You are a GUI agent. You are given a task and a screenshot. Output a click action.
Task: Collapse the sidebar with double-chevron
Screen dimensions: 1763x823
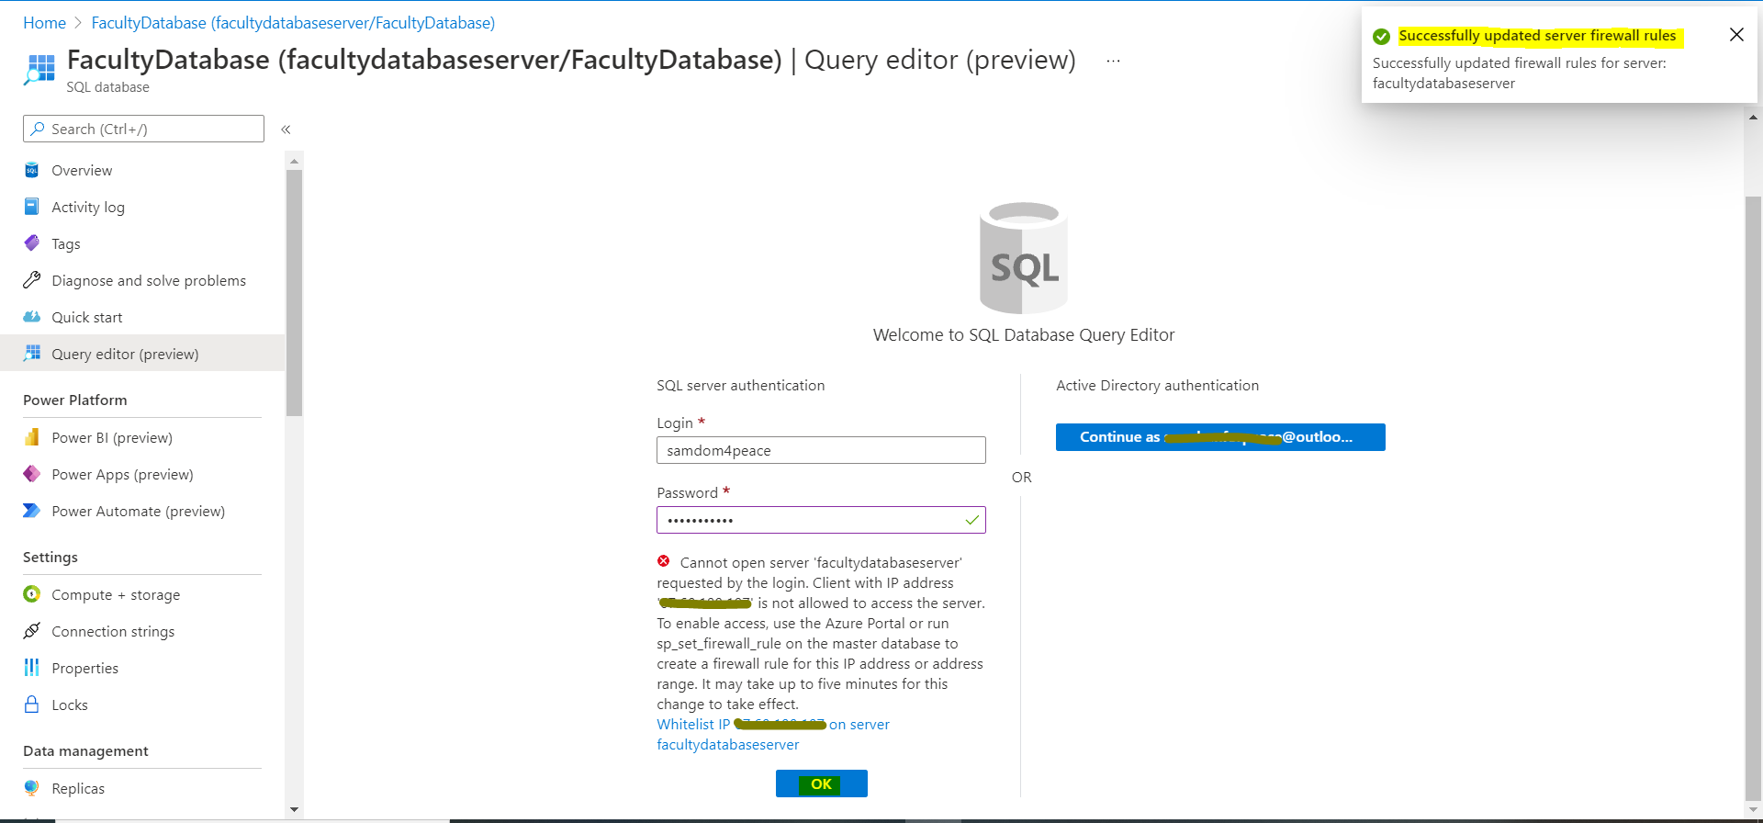286,130
